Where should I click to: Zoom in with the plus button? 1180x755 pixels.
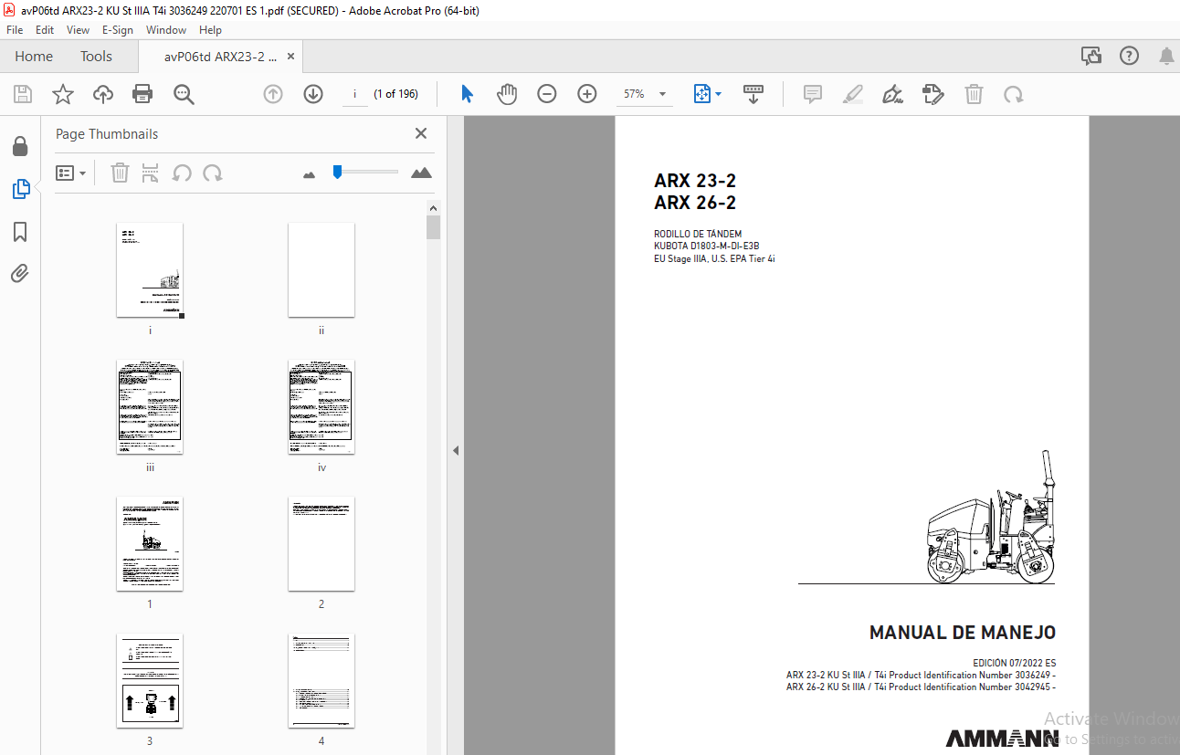coord(587,94)
